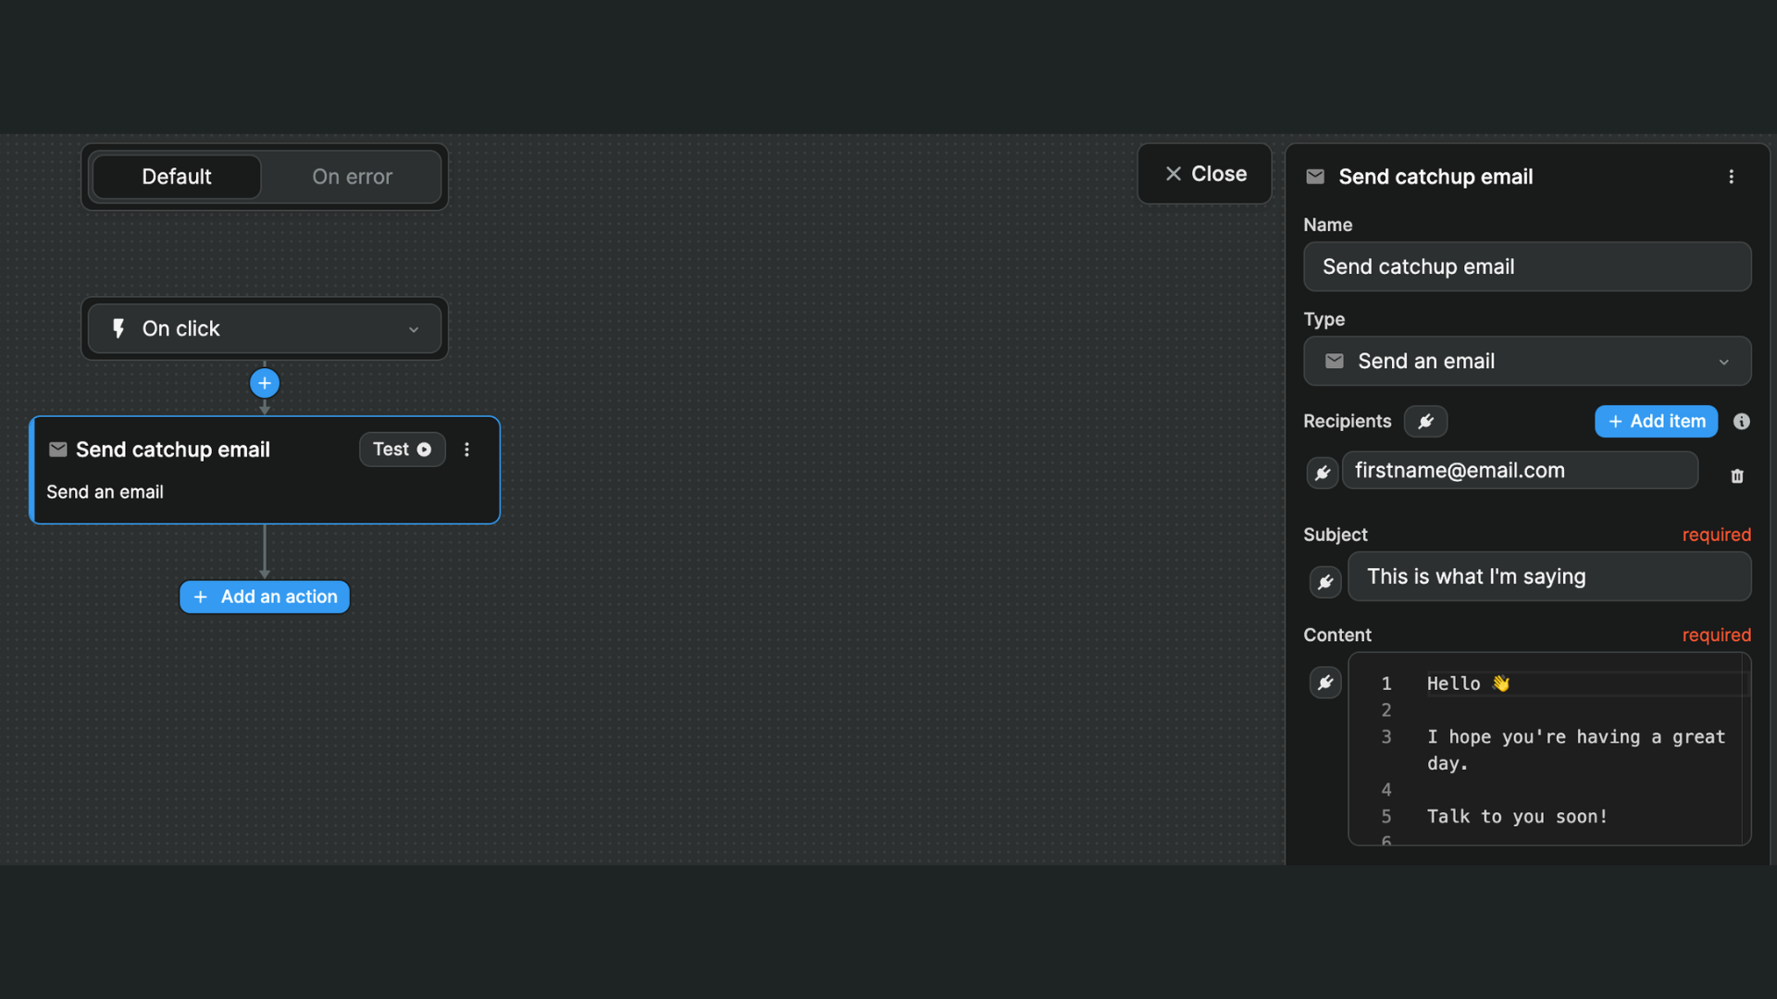1777x999 pixels.
Task: Switch to the On error tab
Action: point(352,177)
